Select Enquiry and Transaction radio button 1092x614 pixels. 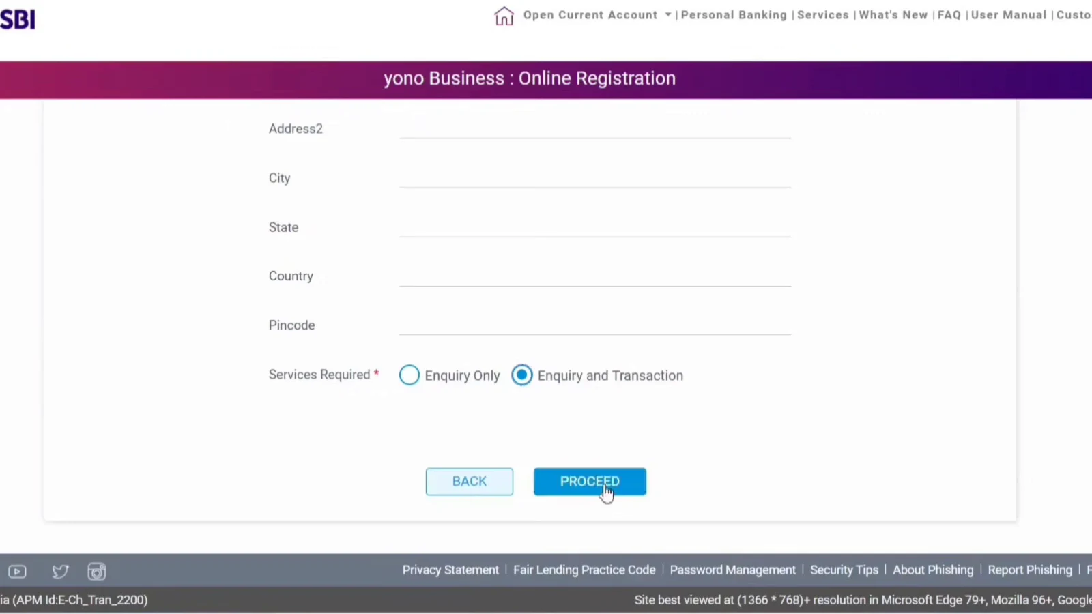(522, 375)
